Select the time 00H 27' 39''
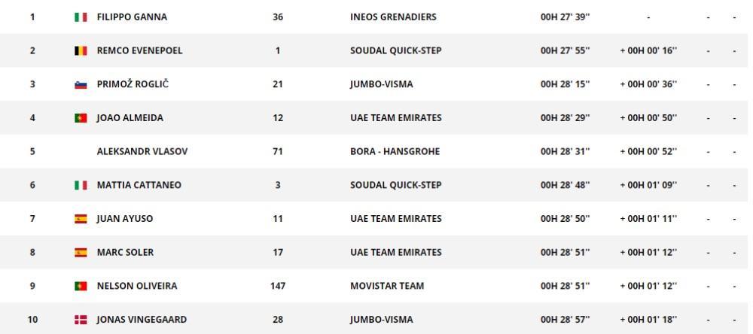The height and width of the screenshot is (334, 753). [566, 17]
